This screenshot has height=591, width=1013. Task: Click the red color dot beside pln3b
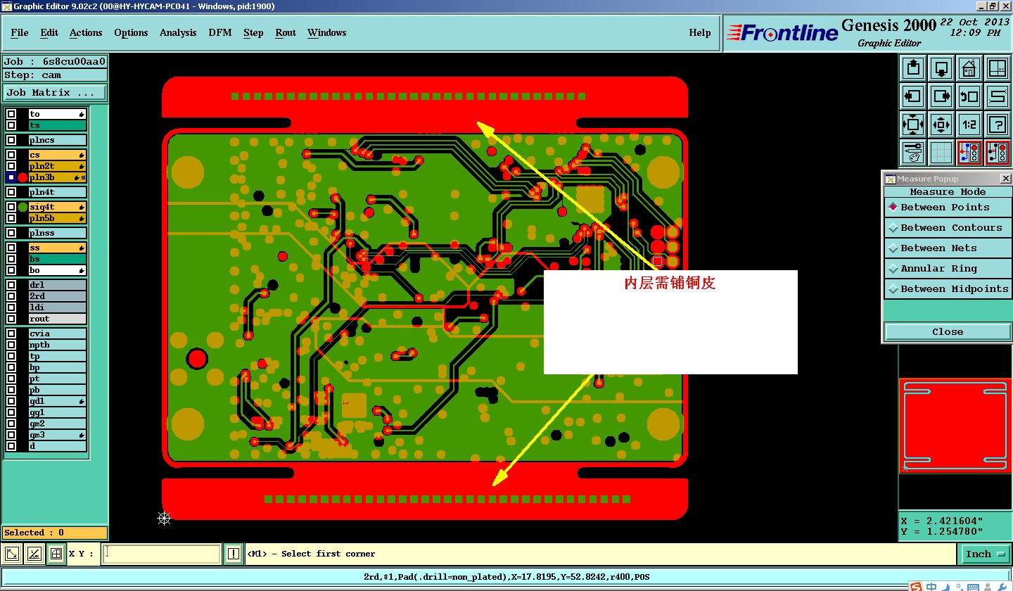point(23,178)
